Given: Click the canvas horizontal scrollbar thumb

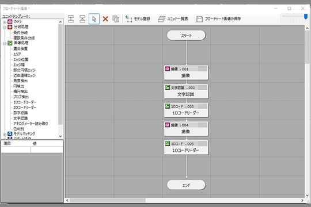Looking at the screenshot, I should click(108, 201).
